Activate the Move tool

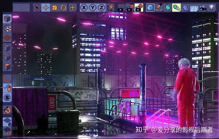point(46,8)
